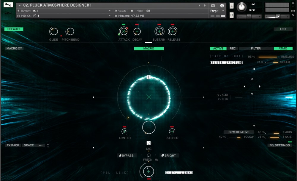
Task: Click the Limiter knob
Action: [x=124, y=131]
